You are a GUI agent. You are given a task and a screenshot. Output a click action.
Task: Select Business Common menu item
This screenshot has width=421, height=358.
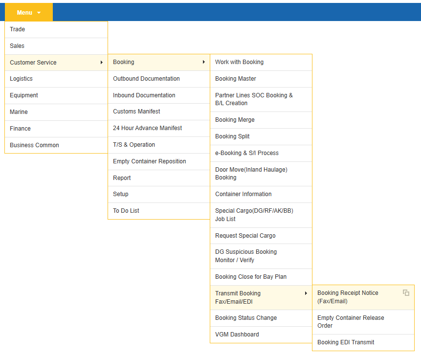56,145
